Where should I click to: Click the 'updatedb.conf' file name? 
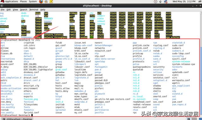(x=180, y=72)
